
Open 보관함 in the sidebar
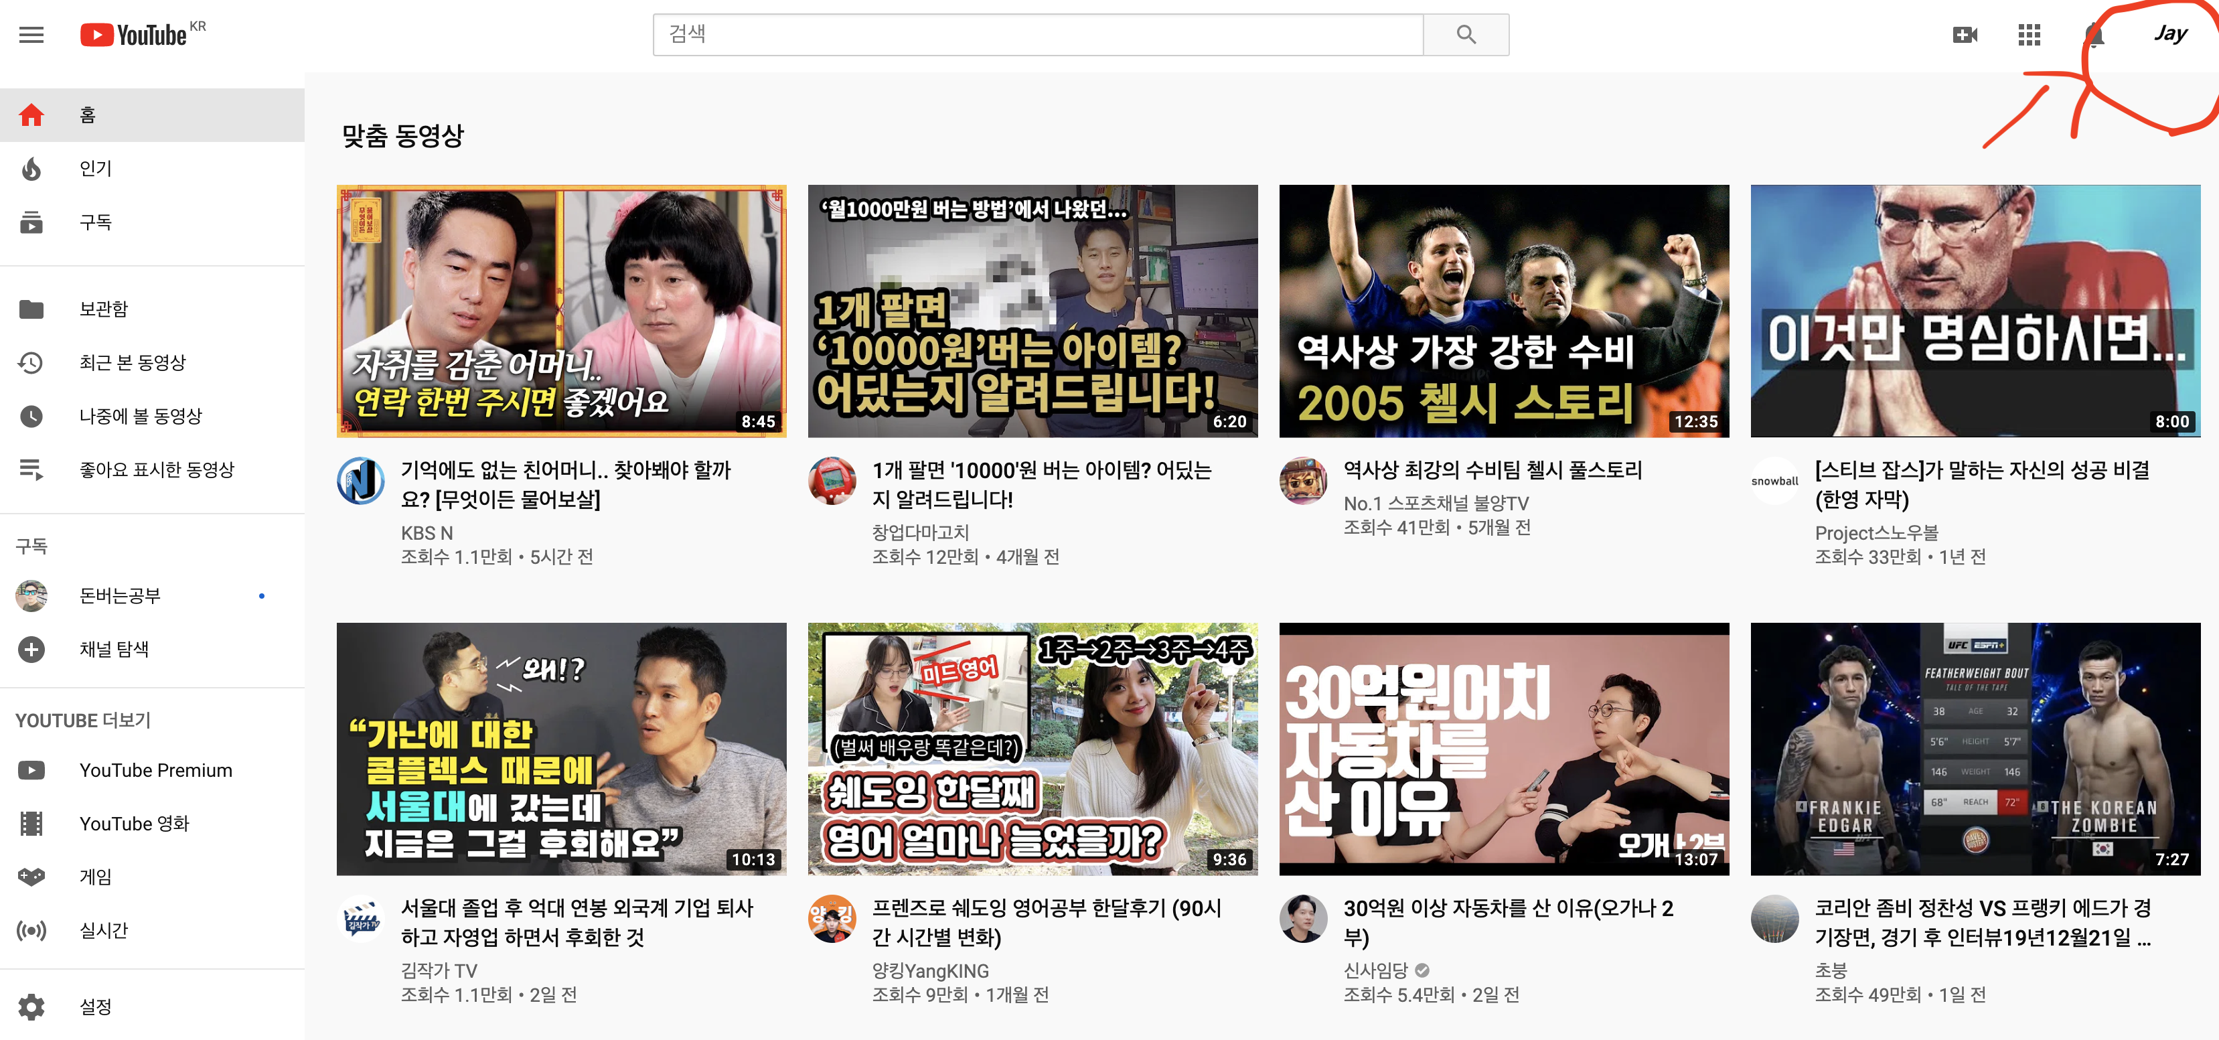(153, 309)
